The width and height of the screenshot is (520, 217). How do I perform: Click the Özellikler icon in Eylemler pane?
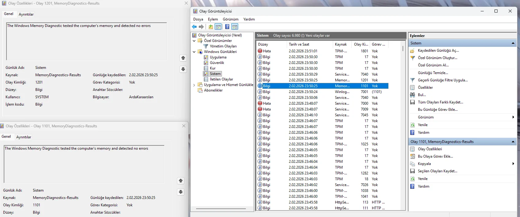tap(412, 88)
